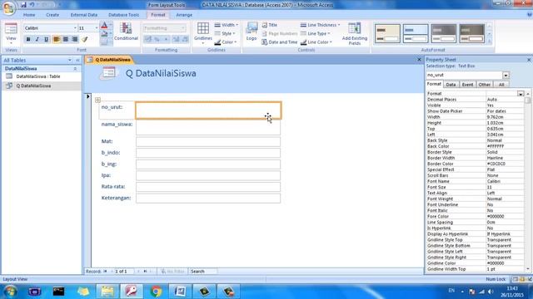Open the Property Sheet object selector dropdown
This screenshot has height=299, width=533.
coord(506,76)
